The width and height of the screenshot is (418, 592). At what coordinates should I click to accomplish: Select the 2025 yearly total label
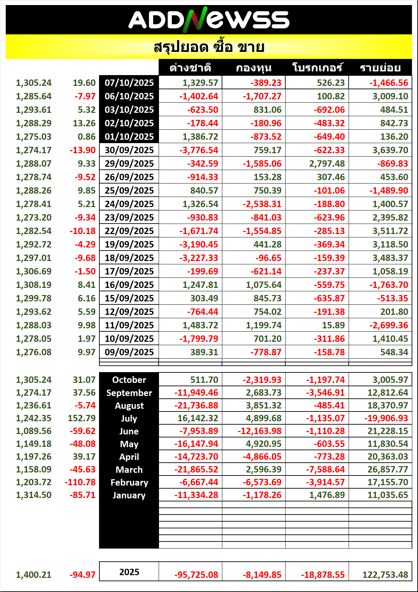pyautogui.click(x=129, y=572)
